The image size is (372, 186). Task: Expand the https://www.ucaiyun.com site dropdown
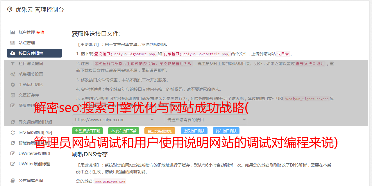tap(114, 119)
